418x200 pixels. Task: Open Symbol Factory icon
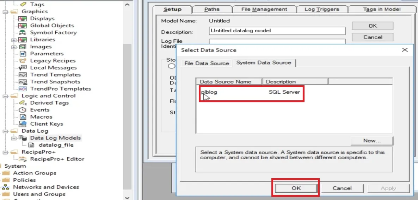23,33
